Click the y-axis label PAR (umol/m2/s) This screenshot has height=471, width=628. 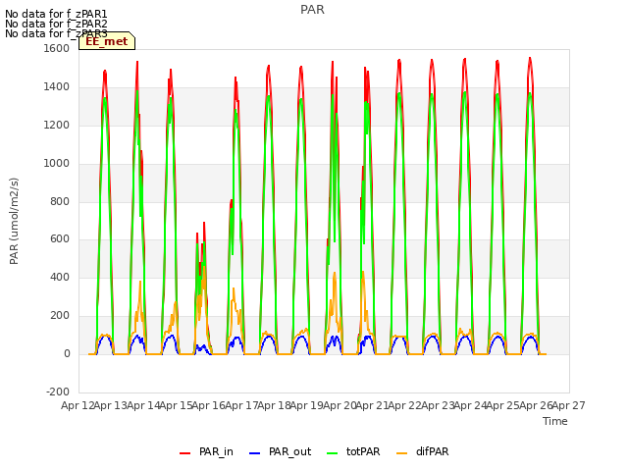click(14, 221)
